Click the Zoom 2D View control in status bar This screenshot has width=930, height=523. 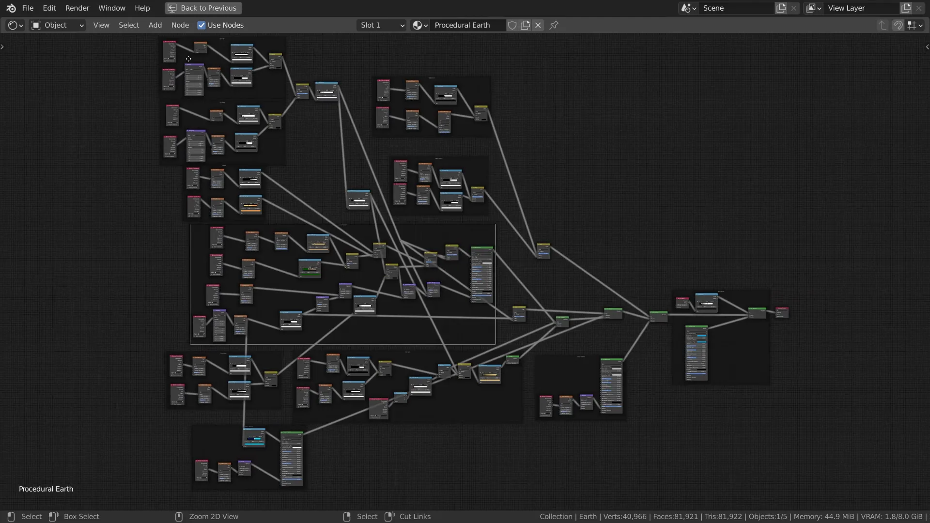[213, 516]
